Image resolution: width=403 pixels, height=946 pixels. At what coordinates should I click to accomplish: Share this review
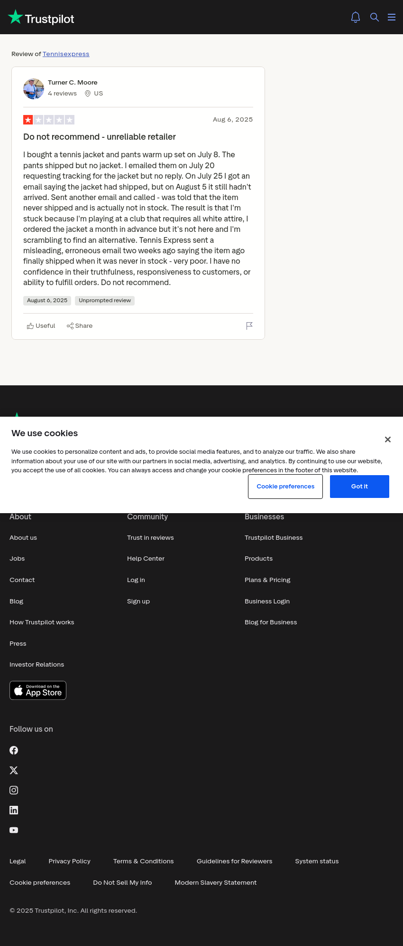click(80, 326)
